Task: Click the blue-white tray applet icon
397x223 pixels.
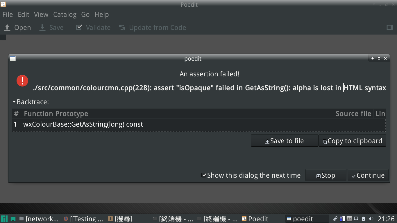Action: (342, 219)
